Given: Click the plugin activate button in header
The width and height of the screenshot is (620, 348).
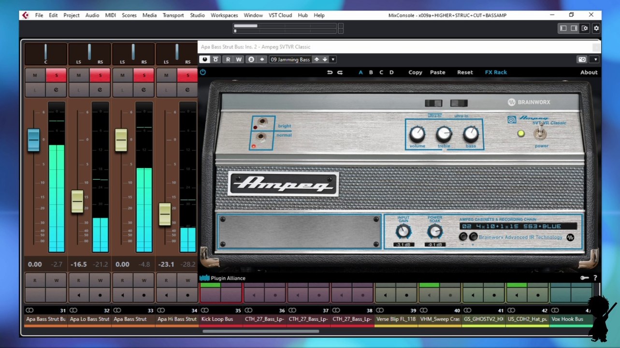Looking at the screenshot, I should (x=205, y=59).
